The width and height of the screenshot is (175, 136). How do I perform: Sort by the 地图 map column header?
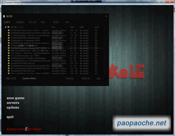click(x=82, y=27)
